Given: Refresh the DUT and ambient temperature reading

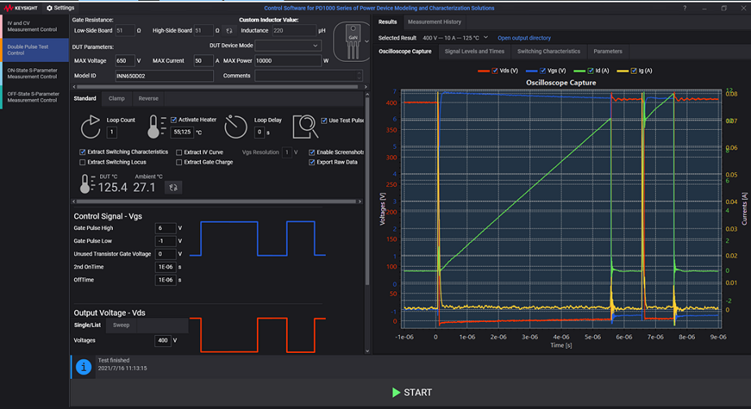Looking at the screenshot, I should point(172,187).
